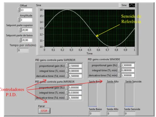Click the Sine legend label on the graph
Viewport: 156px width, 117px height.
pyautogui.click(x=124, y=5)
